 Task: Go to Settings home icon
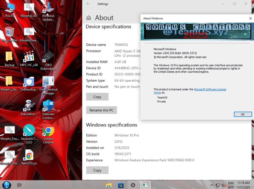pyautogui.click(x=89, y=18)
